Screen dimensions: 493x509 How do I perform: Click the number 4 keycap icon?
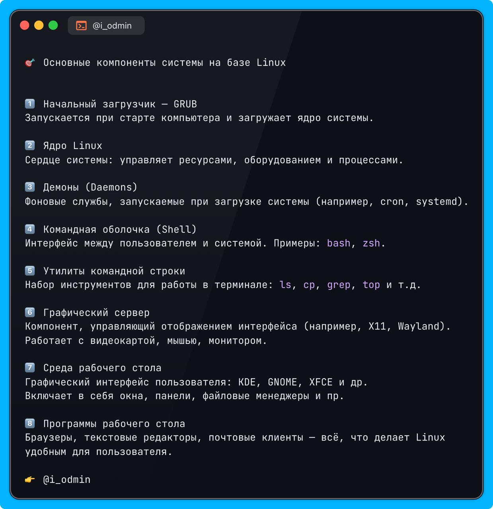(30, 229)
